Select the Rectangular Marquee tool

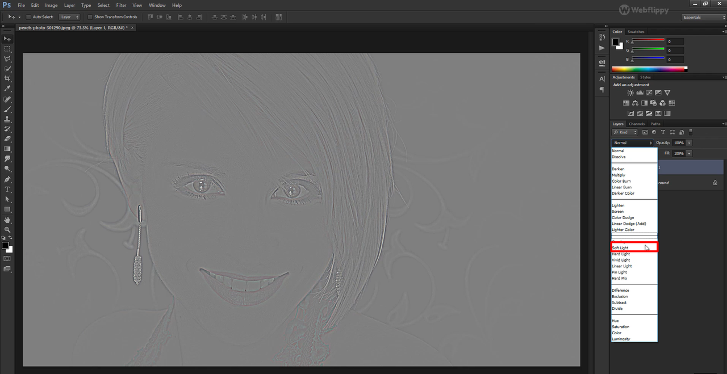(7, 49)
